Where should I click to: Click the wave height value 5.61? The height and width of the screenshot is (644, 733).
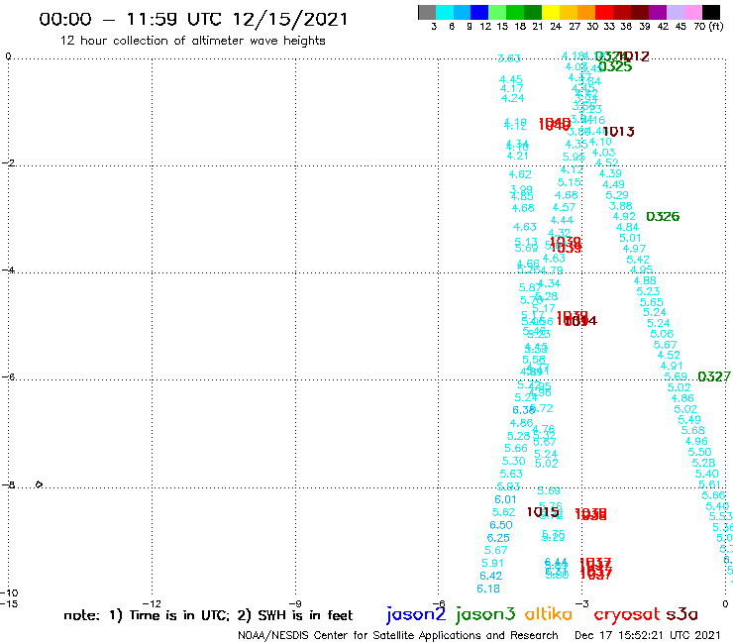(709, 484)
